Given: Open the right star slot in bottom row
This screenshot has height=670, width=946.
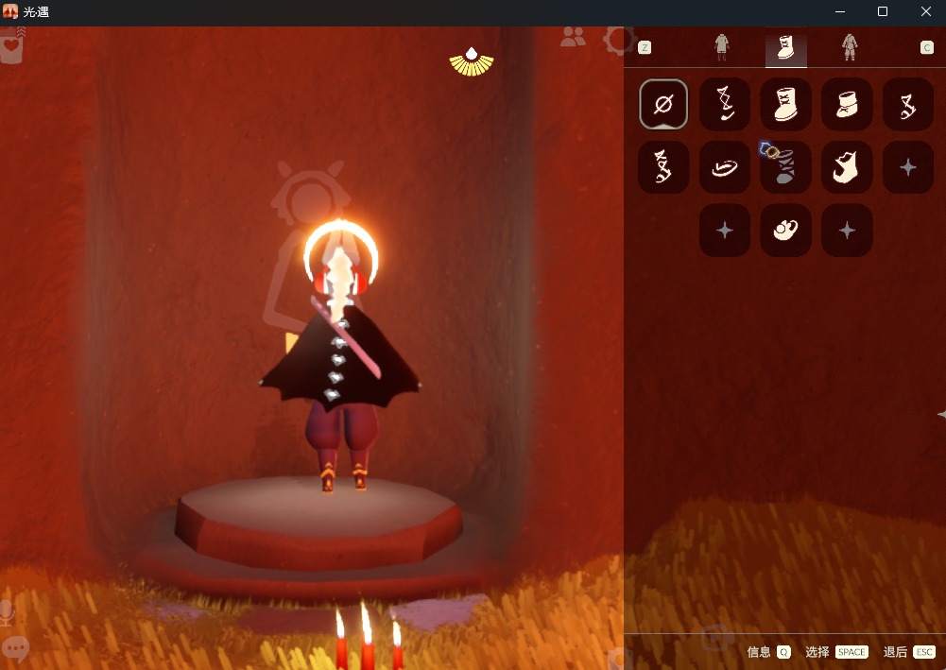Looking at the screenshot, I should (847, 230).
